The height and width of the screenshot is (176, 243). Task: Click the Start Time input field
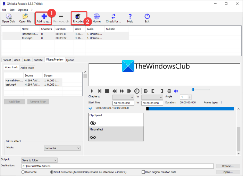coord(123,103)
